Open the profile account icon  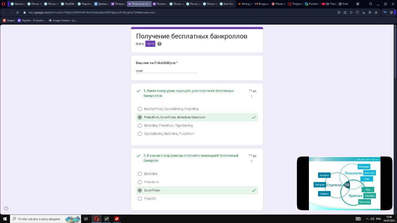pos(376,12)
